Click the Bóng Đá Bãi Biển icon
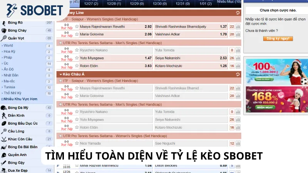This screenshot has width=308, height=173. [x=4, y=147]
